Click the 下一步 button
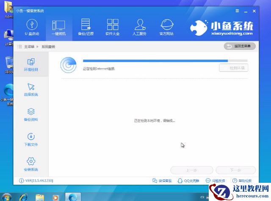The height and width of the screenshot is (201, 271). click(236, 171)
